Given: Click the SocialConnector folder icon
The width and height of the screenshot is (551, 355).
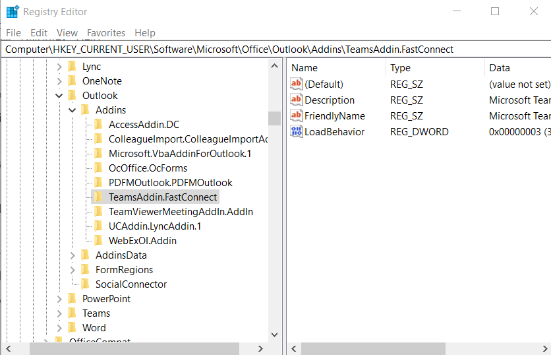Looking at the screenshot, I should point(85,284).
